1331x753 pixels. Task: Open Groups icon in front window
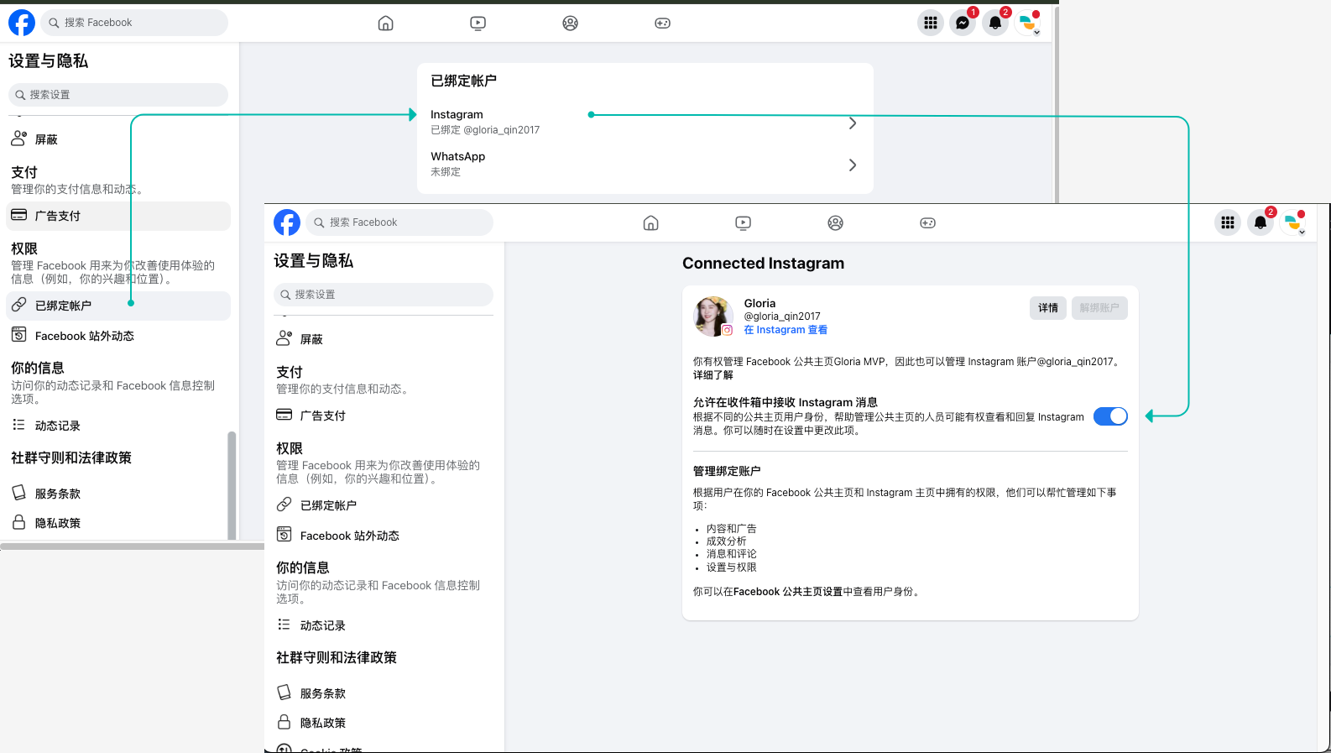pyautogui.click(x=836, y=223)
